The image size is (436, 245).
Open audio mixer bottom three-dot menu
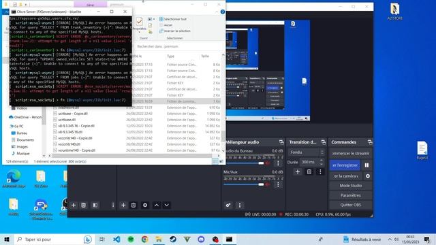pos(240,206)
